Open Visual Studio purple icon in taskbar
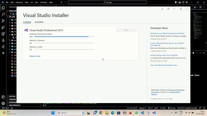This screenshot has height=116, width=207. click(154, 113)
